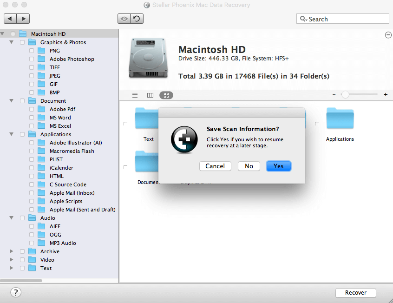Collapse the Document group
Screen dimensions: 393x303
(x=11, y=100)
